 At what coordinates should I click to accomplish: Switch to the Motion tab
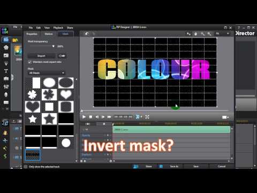tap(49, 34)
